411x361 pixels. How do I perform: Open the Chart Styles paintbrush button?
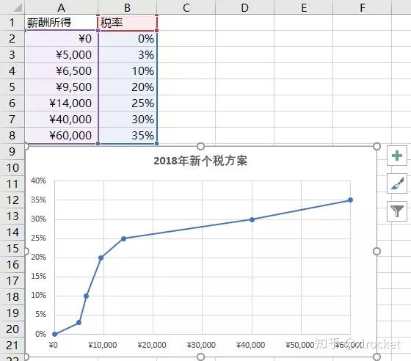(x=397, y=183)
